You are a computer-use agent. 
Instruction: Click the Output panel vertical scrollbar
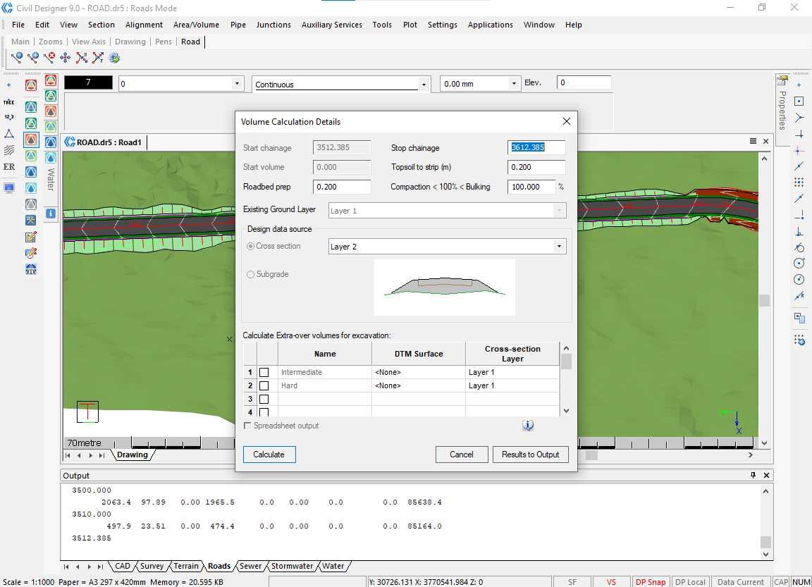click(x=765, y=521)
